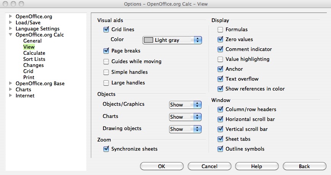Uncheck the Page breaks checkbox
Viewport: 331px width, 175px height.
(106, 51)
